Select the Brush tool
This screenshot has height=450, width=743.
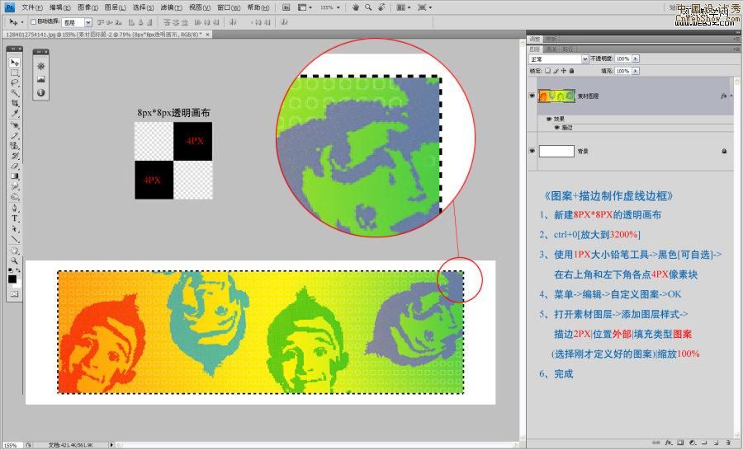pos(15,136)
